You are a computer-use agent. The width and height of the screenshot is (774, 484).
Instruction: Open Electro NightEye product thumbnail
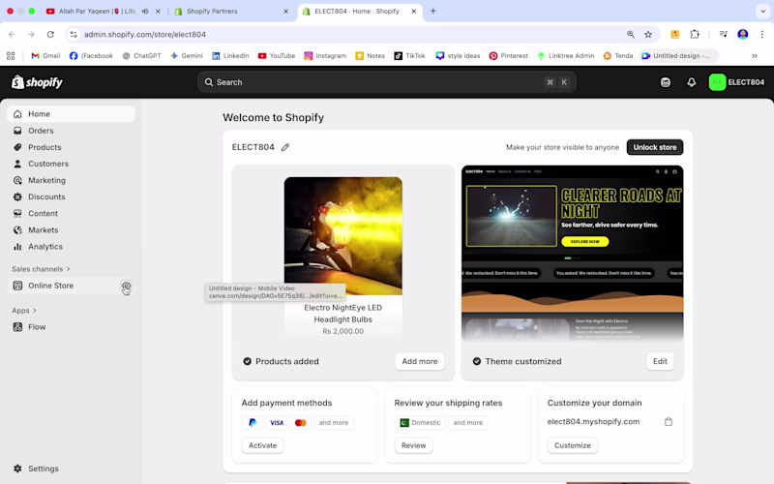pos(343,236)
